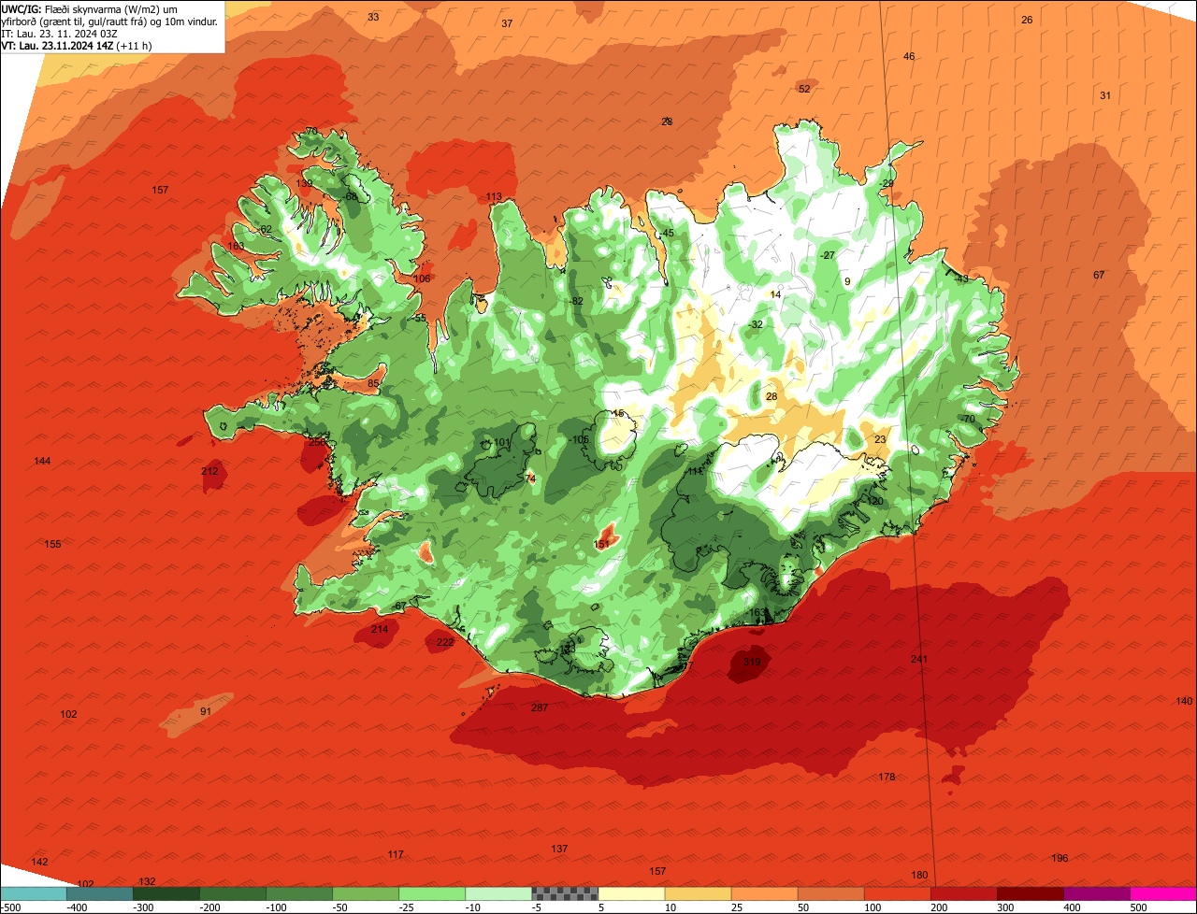Click the value 106 in the Westfjords area
This screenshot has width=1197, height=914.
[x=422, y=278]
